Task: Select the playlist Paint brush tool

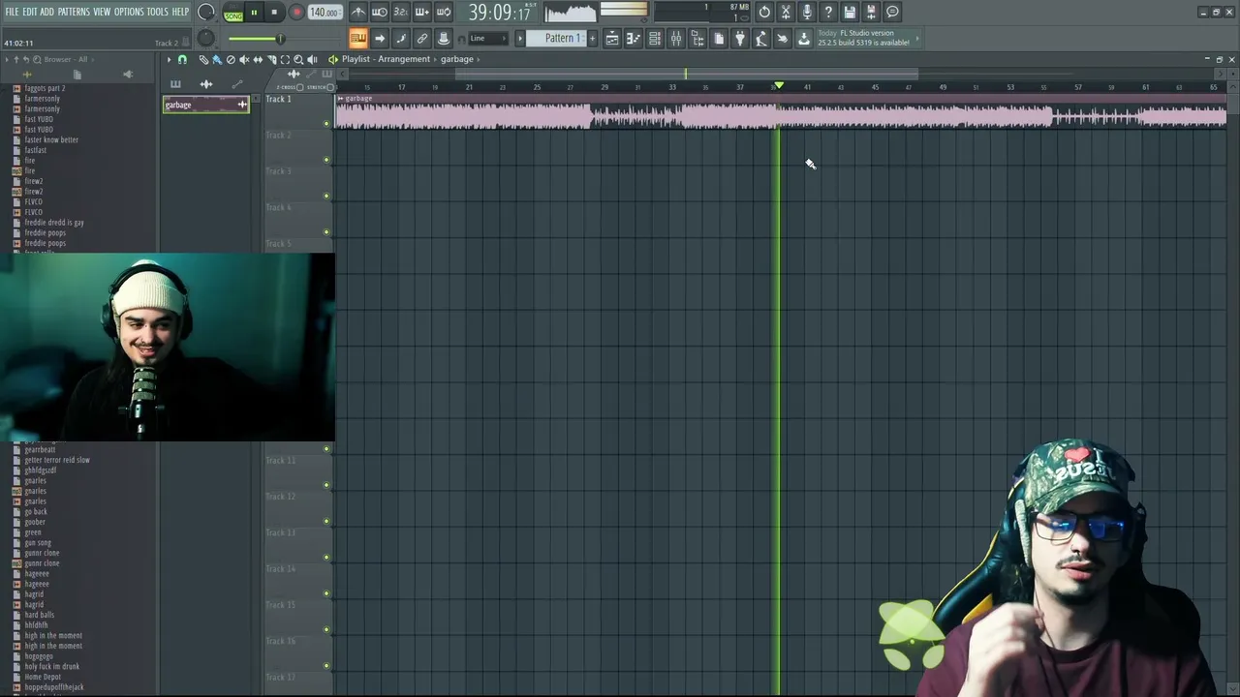Action: coord(217,59)
